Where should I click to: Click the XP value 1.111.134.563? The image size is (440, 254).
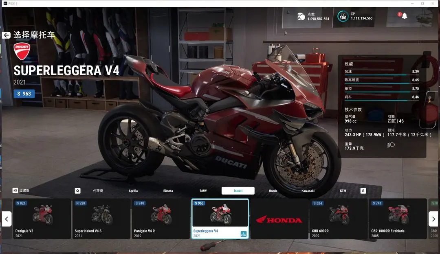click(x=362, y=18)
